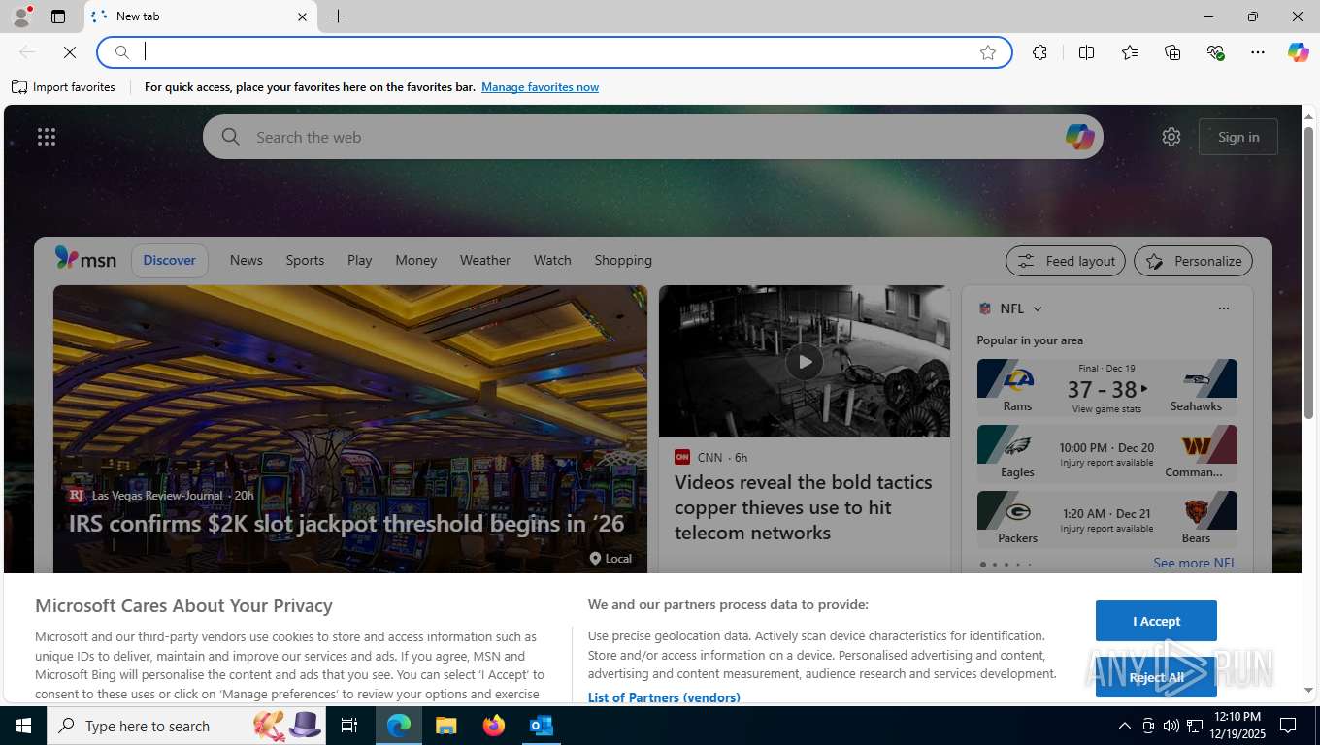
Task: Open a new tab with plus button
Action: point(338,16)
